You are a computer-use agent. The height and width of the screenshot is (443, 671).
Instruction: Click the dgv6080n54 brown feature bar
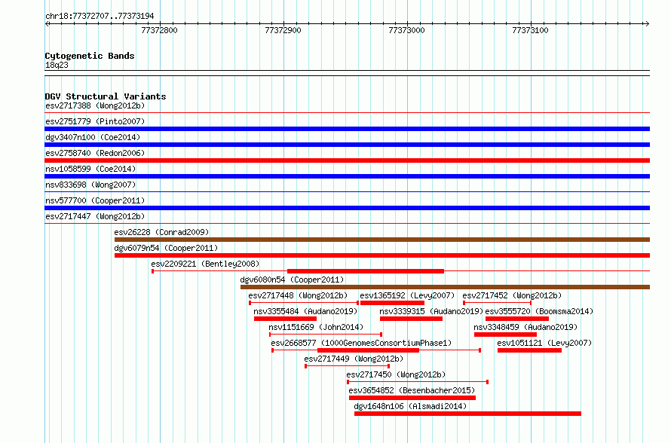[445, 287]
